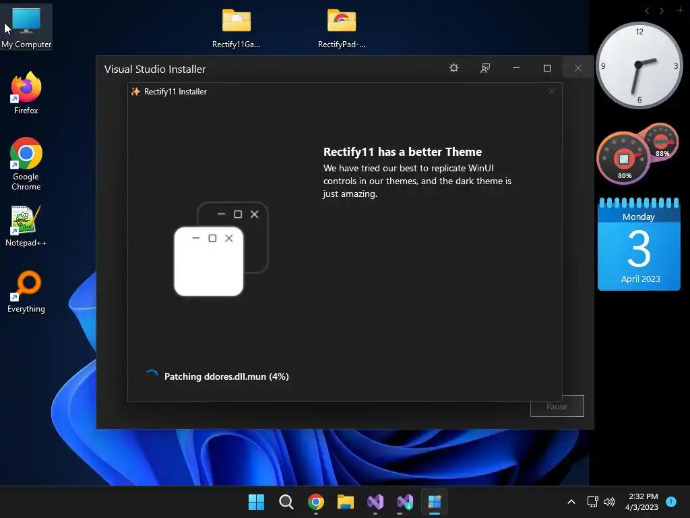Click the Patching ddores.dll.mun (4%) status text
The image size is (690, 518).
226,376
